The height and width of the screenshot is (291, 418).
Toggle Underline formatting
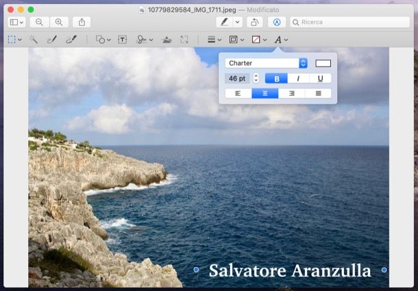[321, 79]
